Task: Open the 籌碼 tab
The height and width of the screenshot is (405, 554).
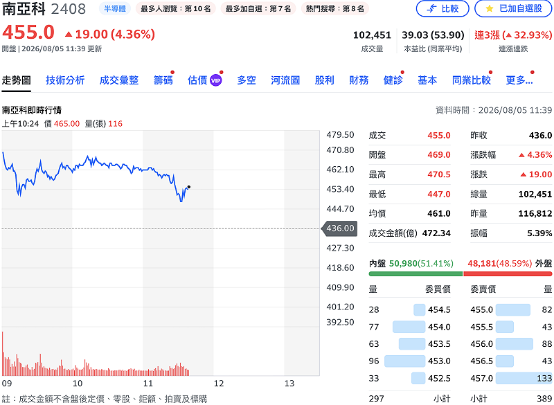Action: point(163,80)
